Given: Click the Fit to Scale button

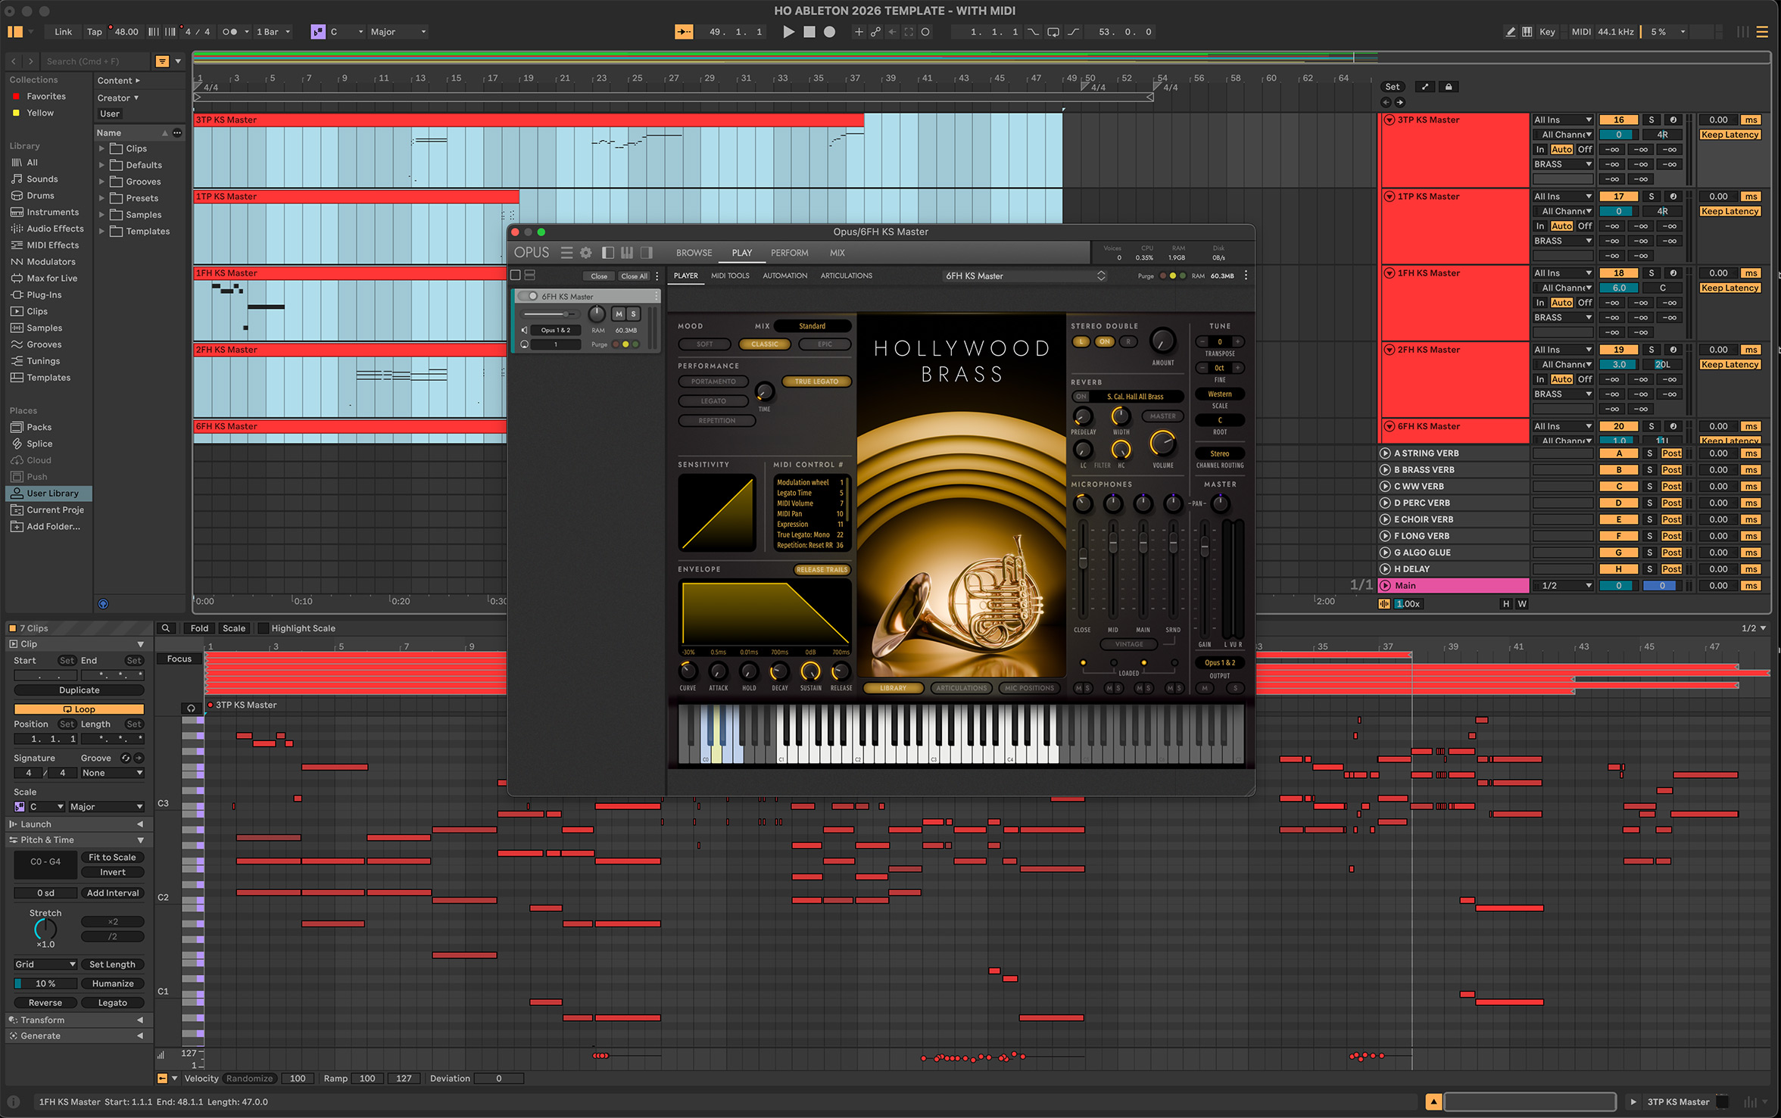Looking at the screenshot, I should (112, 858).
